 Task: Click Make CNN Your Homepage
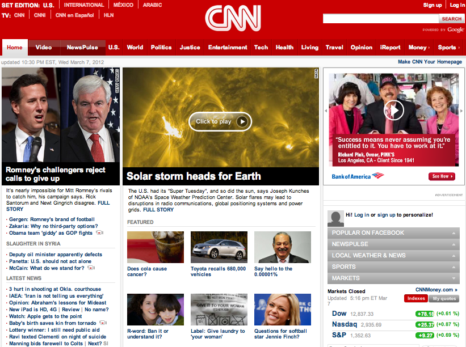click(x=430, y=62)
